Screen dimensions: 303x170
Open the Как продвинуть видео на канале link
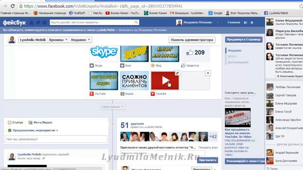tap(238, 133)
